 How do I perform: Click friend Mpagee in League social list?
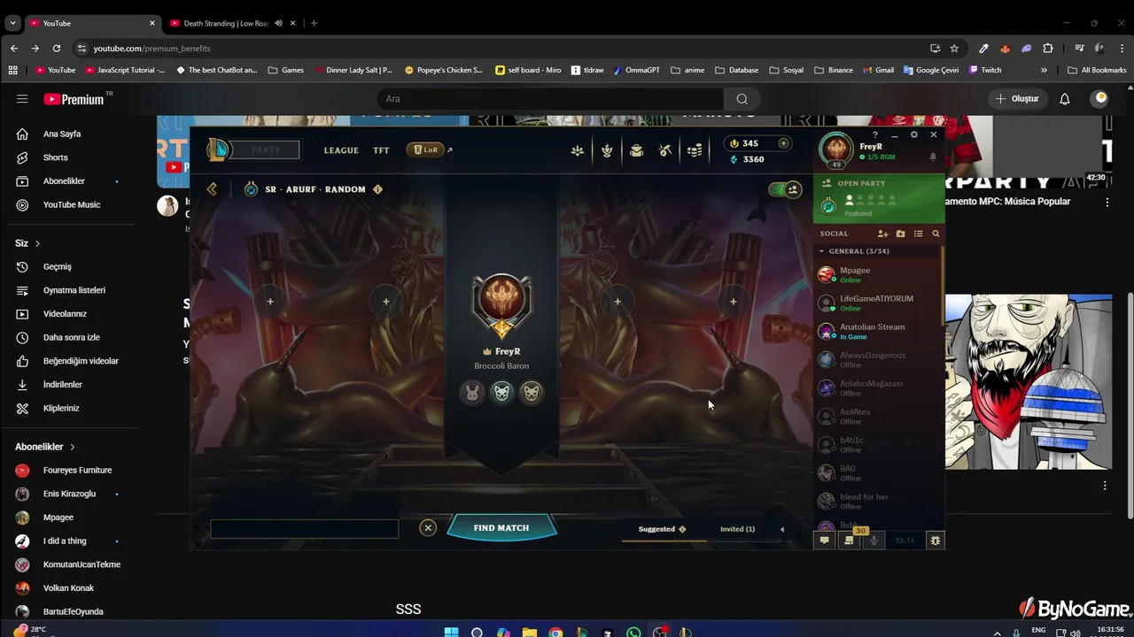click(x=877, y=275)
